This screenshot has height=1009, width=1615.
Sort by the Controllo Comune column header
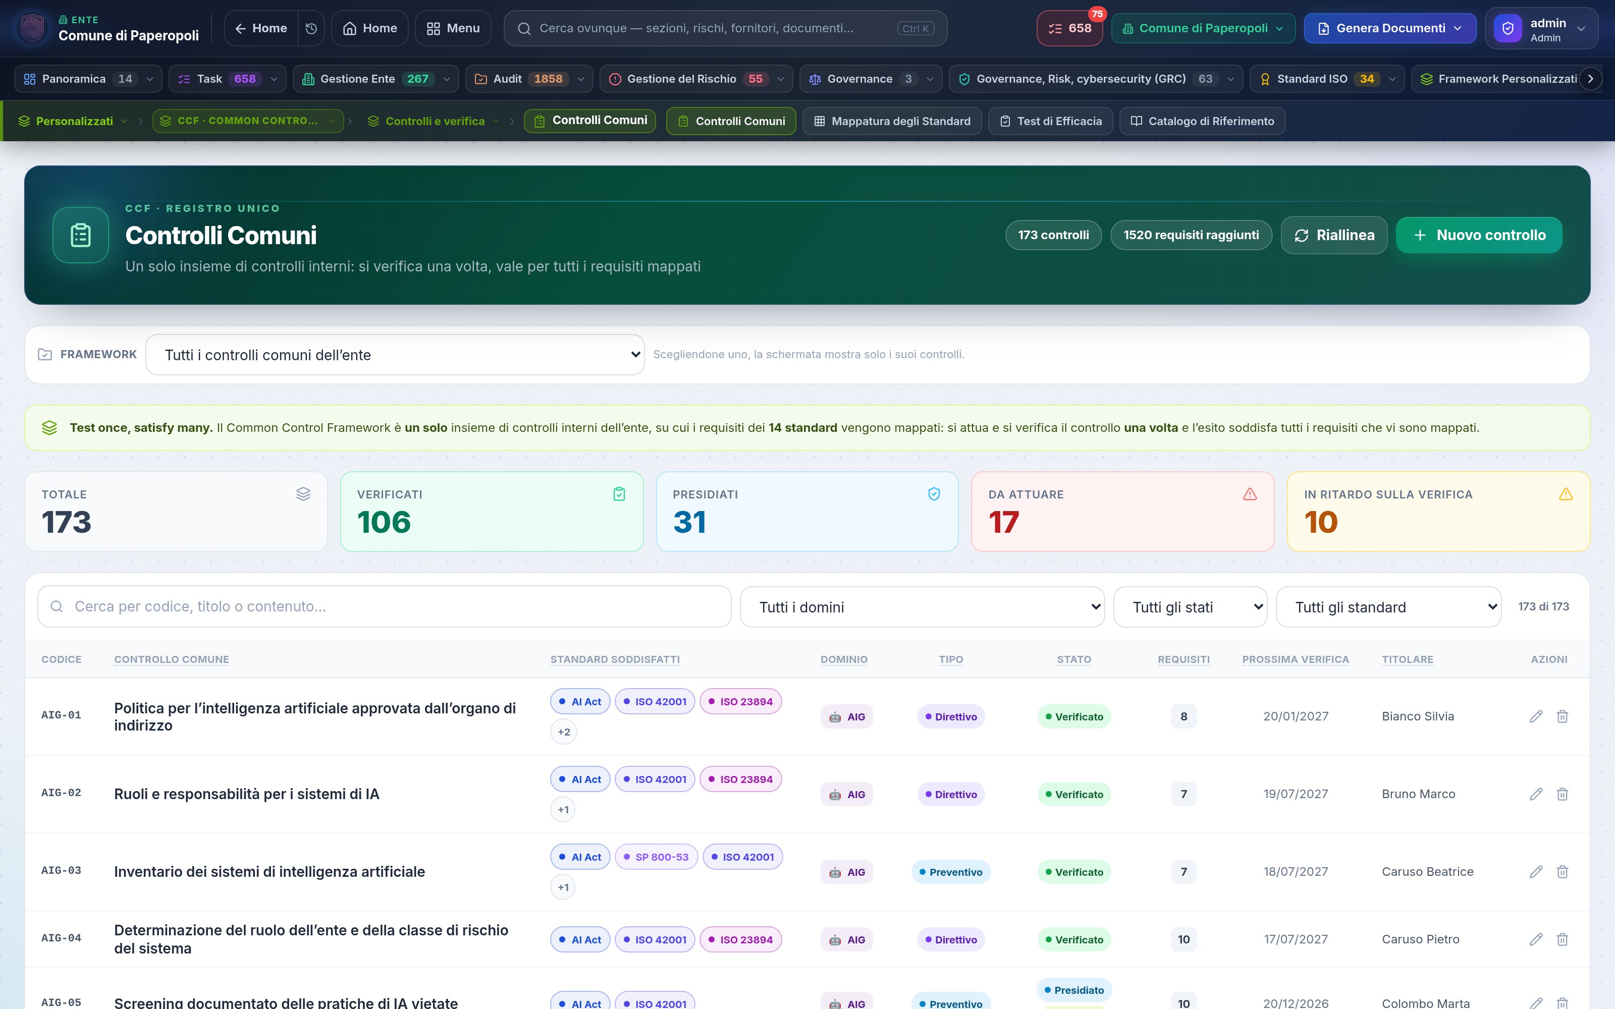tap(172, 659)
